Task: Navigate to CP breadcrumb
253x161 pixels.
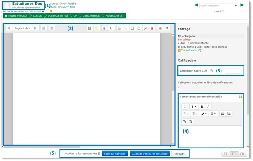Action: tap(75, 16)
